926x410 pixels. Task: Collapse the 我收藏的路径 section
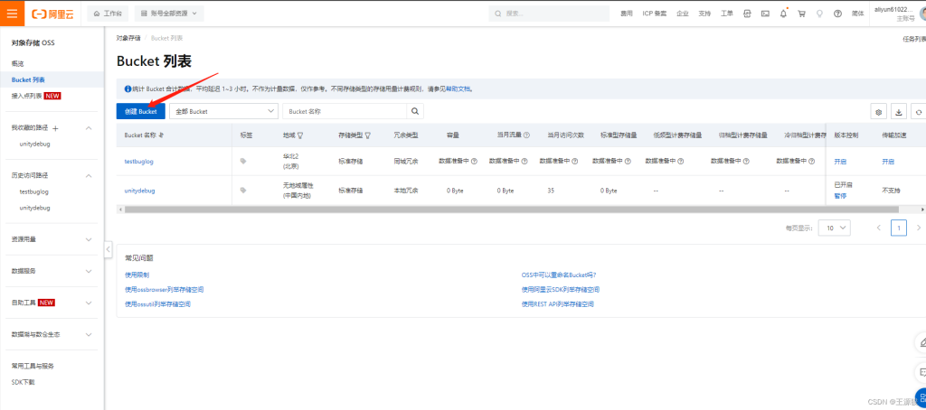pyautogui.click(x=89, y=128)
